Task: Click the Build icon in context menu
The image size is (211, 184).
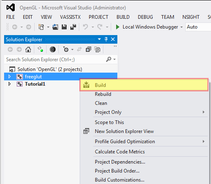Action: 86,85
